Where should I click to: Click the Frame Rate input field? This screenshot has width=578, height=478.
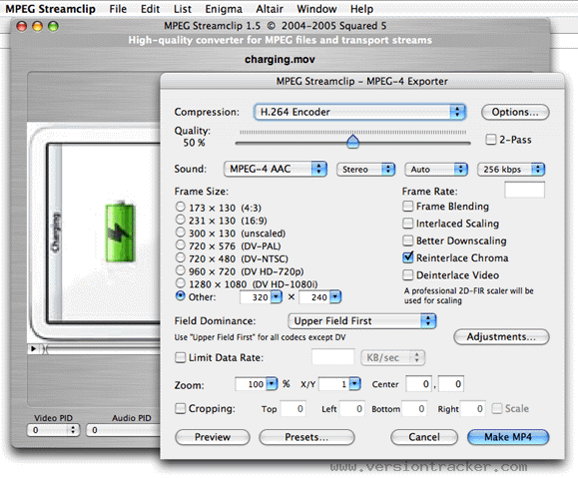524,191
